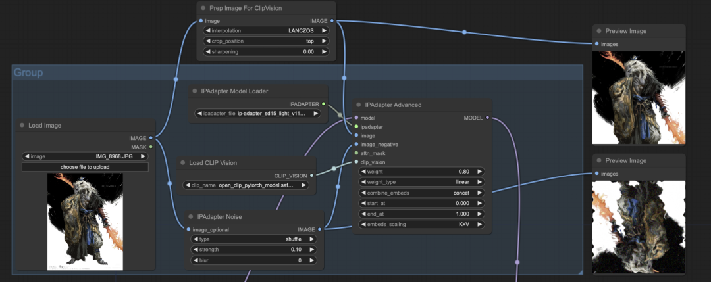This screenshot has height=282, width=711.
Task: Collapse the IPAdapter Noise node
Action: click(x=190, y=216)
